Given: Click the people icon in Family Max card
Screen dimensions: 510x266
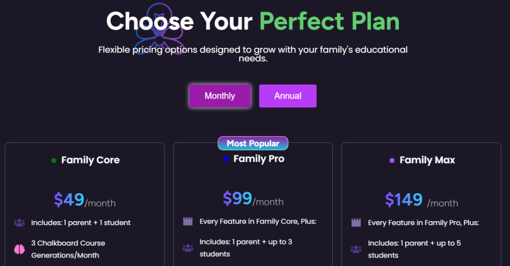Looking at the screenshot, I should (356, 249).
